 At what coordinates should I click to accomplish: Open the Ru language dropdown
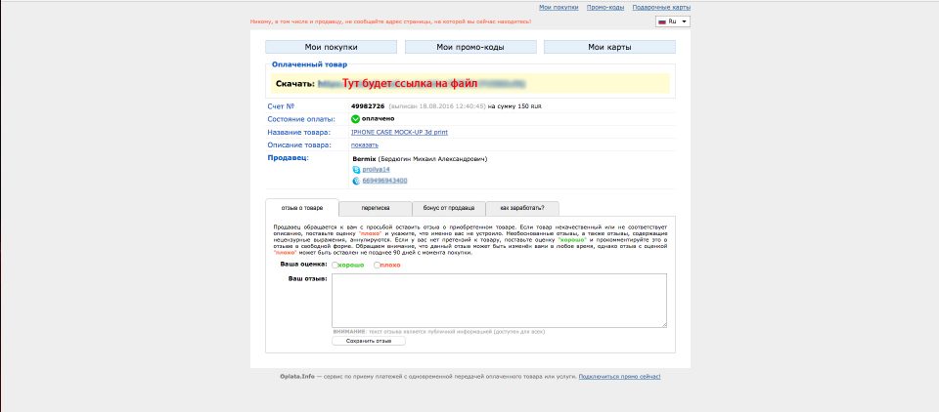673,21
